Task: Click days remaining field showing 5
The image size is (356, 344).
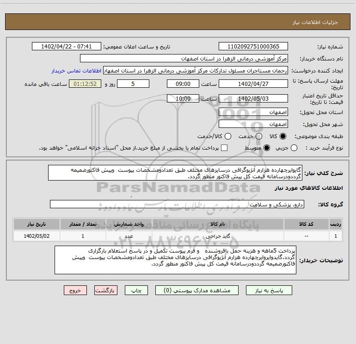Action: pyautogui.click(x=133, y=84)
